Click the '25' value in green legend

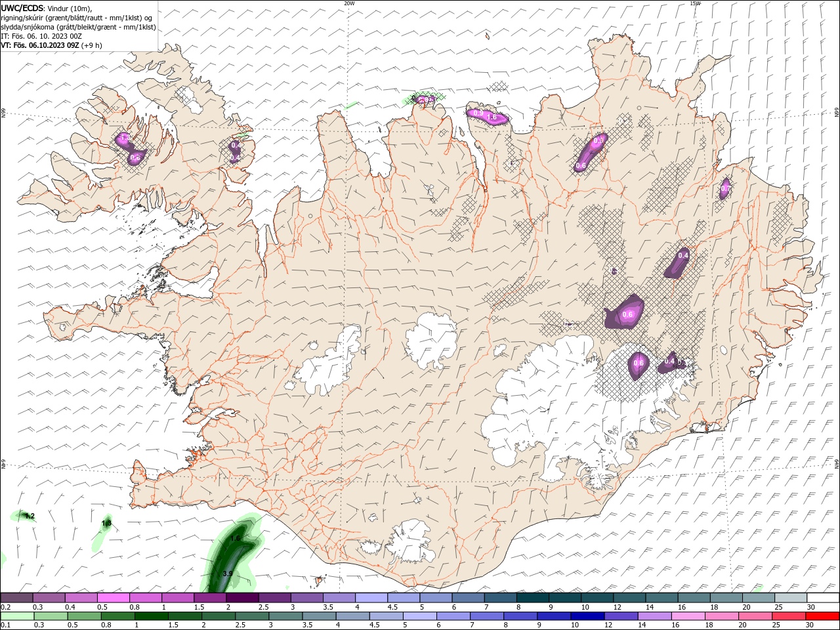[776, 625]
